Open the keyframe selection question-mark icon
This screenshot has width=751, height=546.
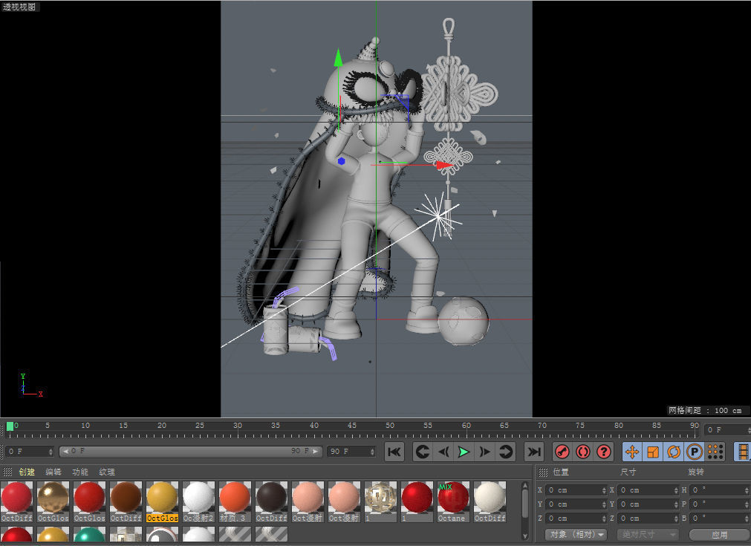point(604,452)
